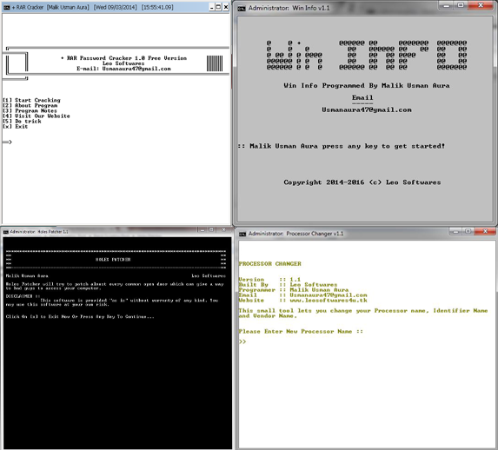Click the 'Built By :: Leo Softwares' line
The height and width of the screenshot is (450, 498).
point(288,285)
